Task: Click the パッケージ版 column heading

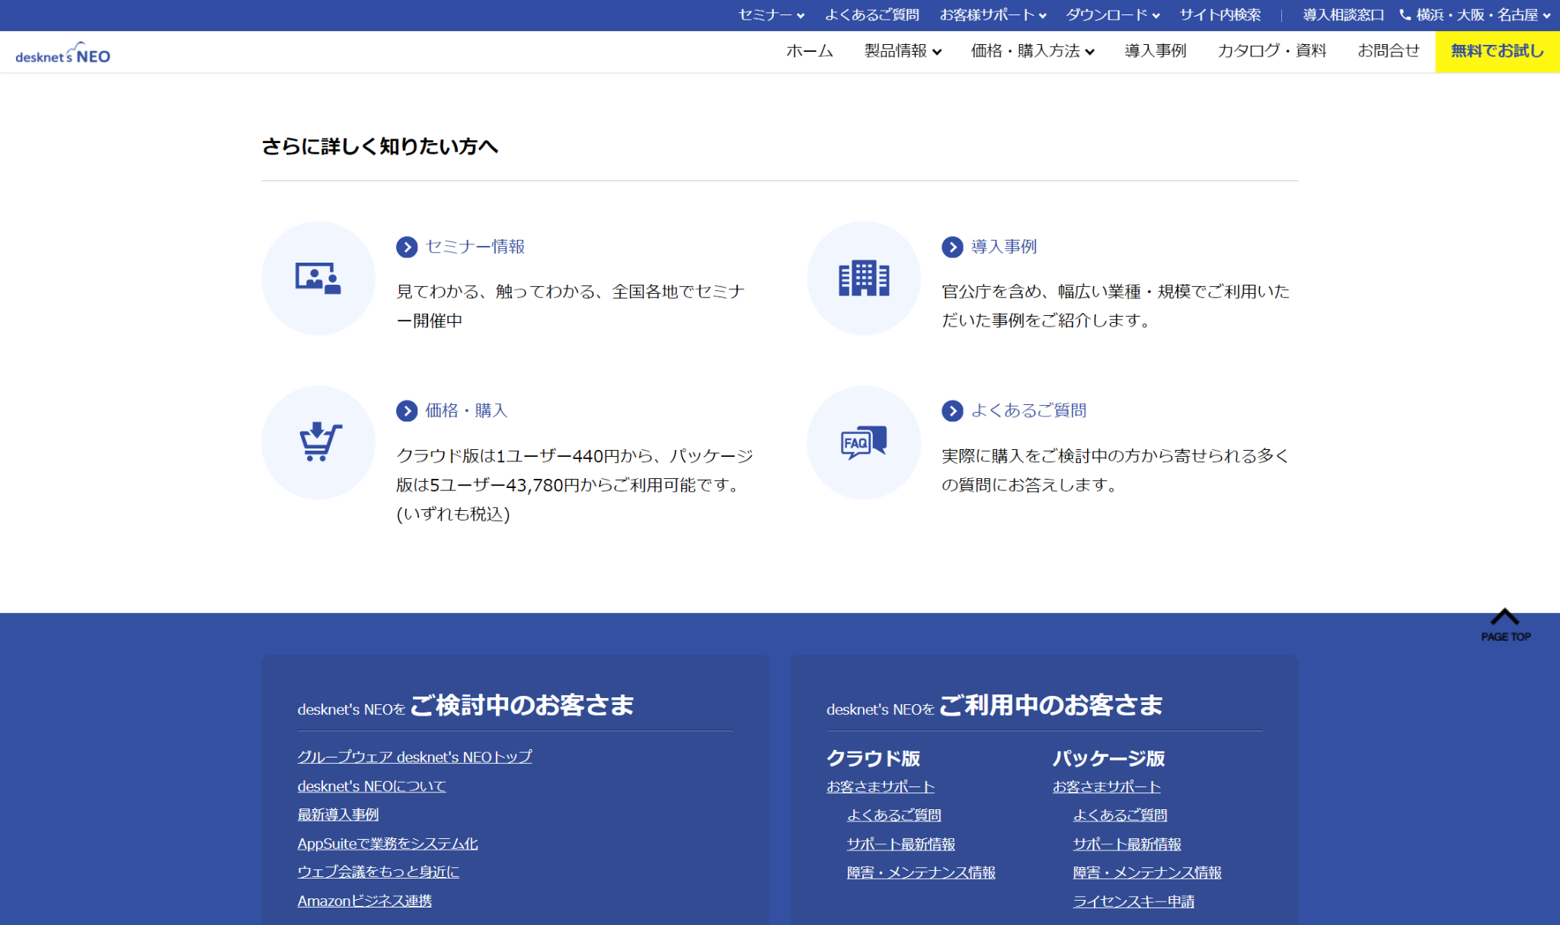Action: (1109, 758)
